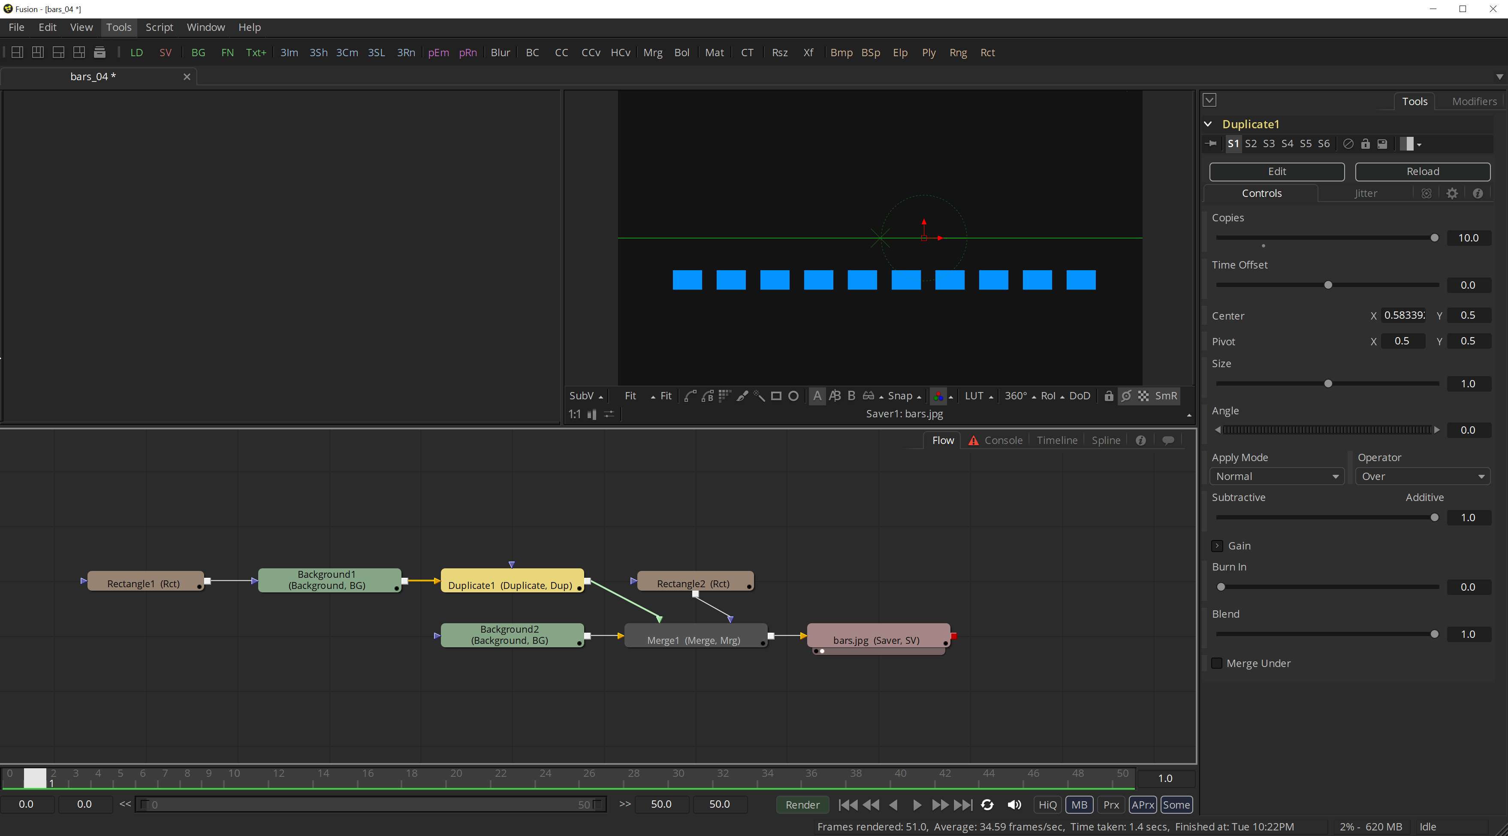Screen dimensions: 1508x836
Task: Toggle the viewer lock icon
Action: coord(1109,396)
